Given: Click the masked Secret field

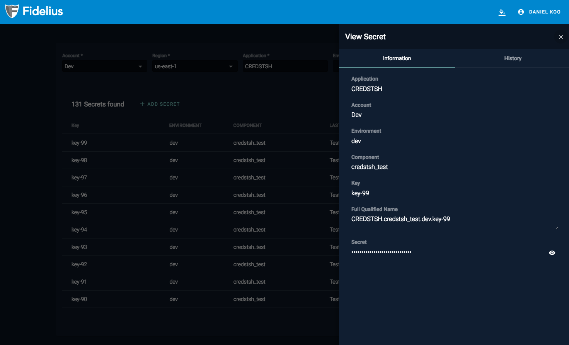Looking at the screenshot, I should coord(448,252).
